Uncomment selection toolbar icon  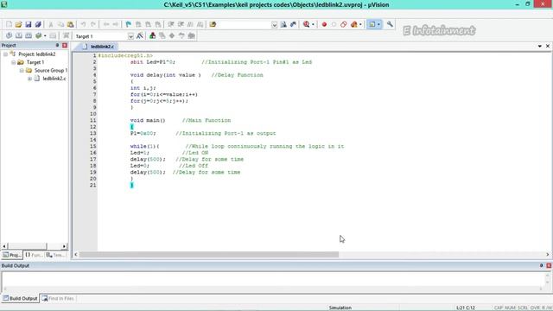pyautogui.click(x=200, y=24)
